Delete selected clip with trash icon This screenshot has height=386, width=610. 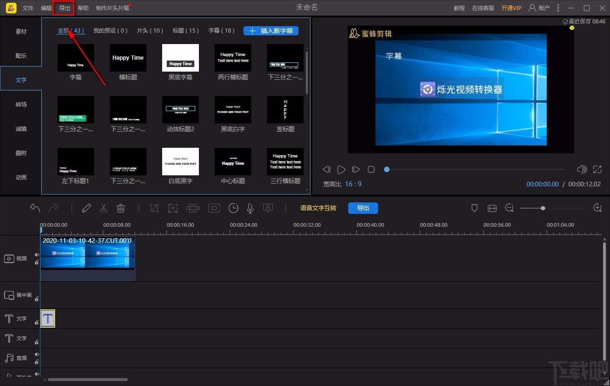(x=121, y=208)
